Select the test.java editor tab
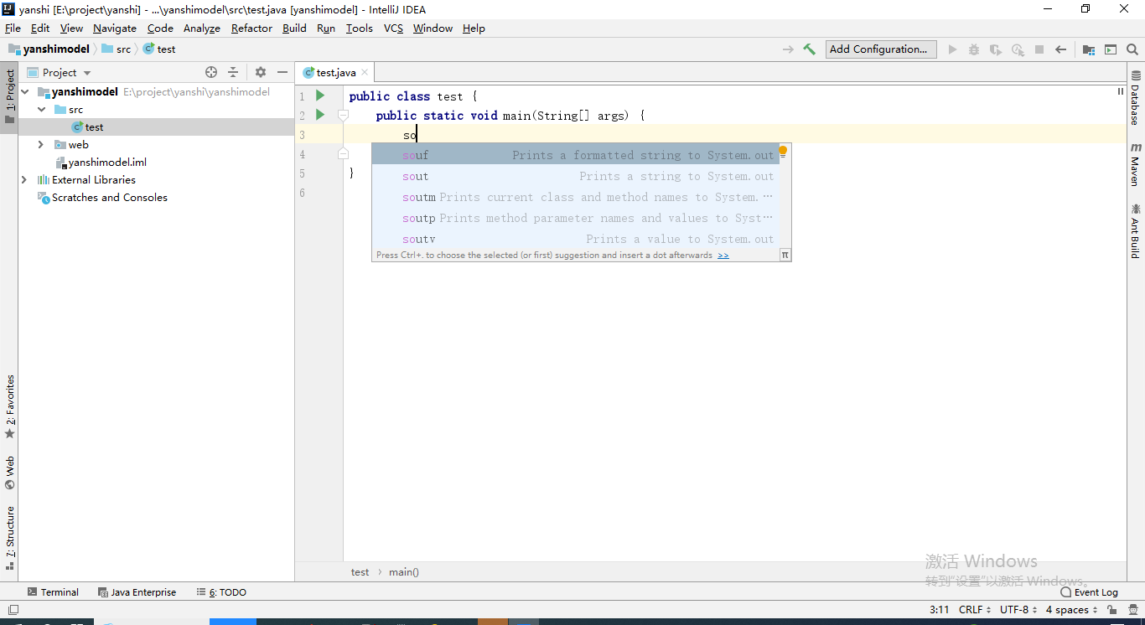 [335, 73]
